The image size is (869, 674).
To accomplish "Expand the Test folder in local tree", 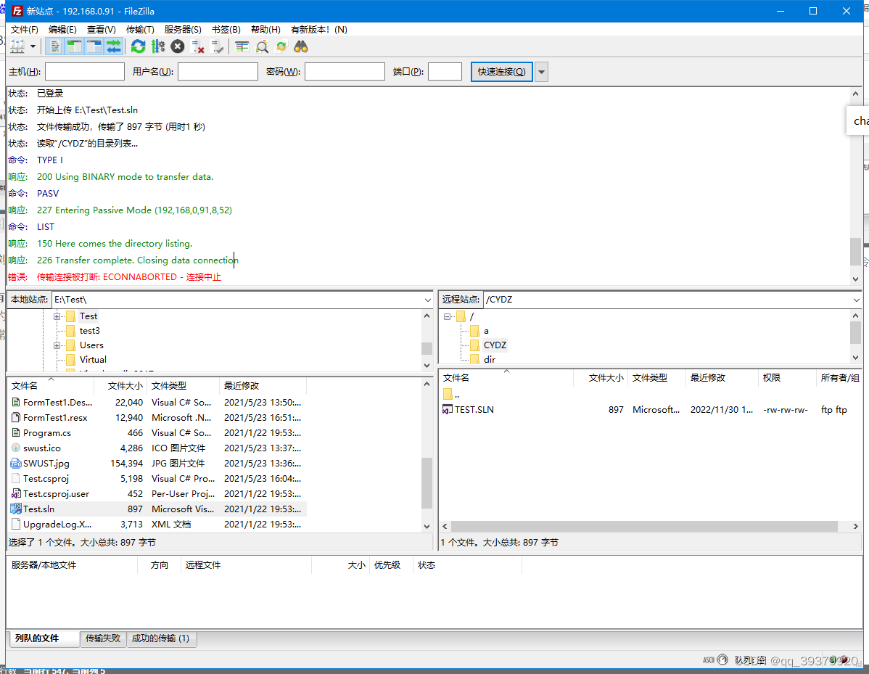I will (x=57, y=316).
